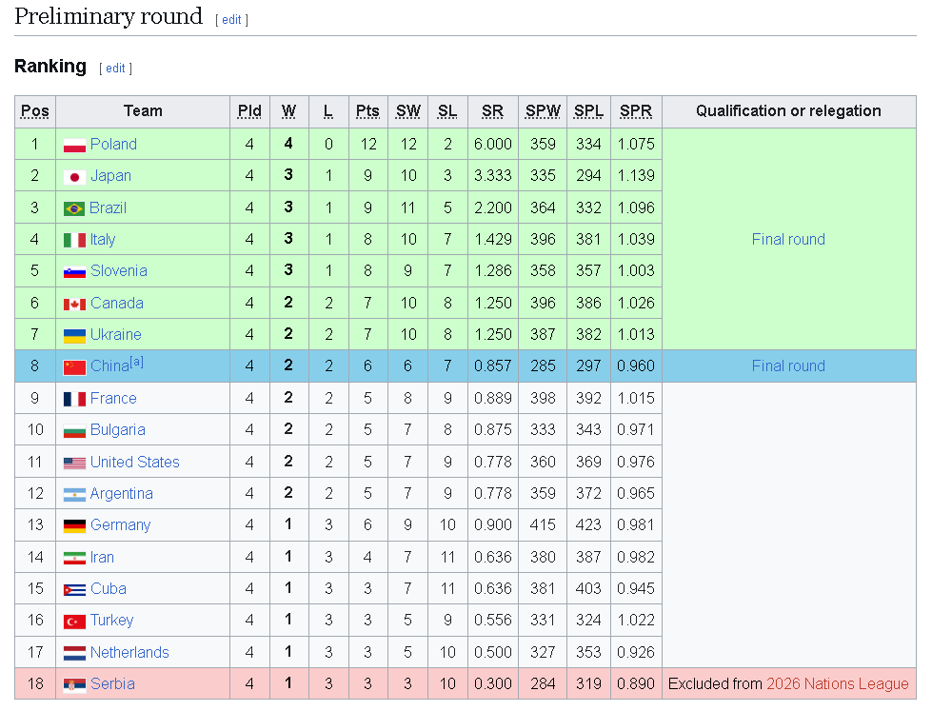This screenshot has width=932, height=711.
Task: Open the Argentina team link
Action: pos(121,493)
